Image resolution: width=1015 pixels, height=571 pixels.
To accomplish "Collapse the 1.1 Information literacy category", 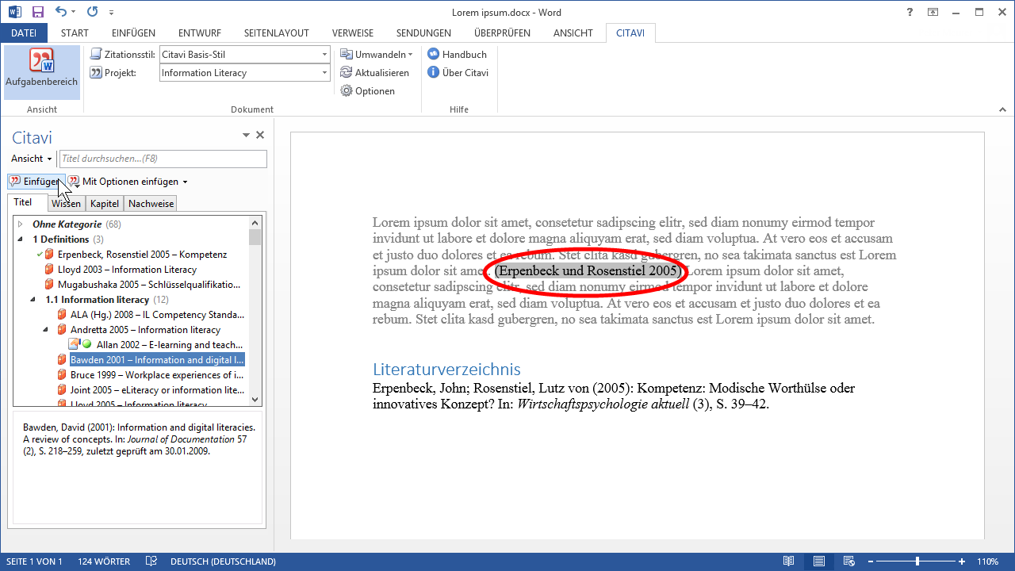I will [33, 300].
